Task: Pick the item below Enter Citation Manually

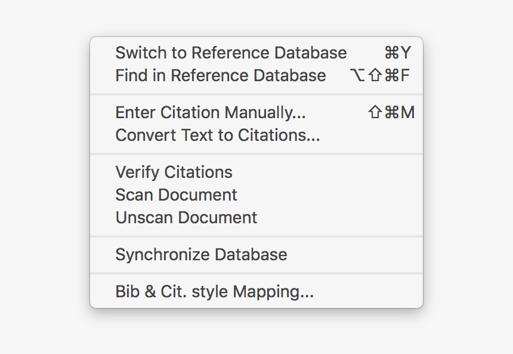Action: [x=218, y=135]
